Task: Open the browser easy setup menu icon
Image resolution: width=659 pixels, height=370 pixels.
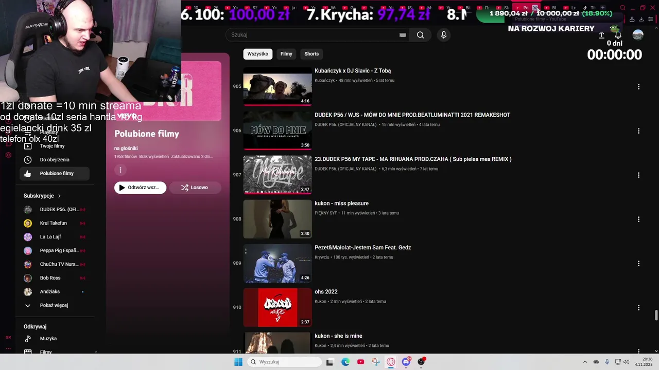Action: coord(651,20)
